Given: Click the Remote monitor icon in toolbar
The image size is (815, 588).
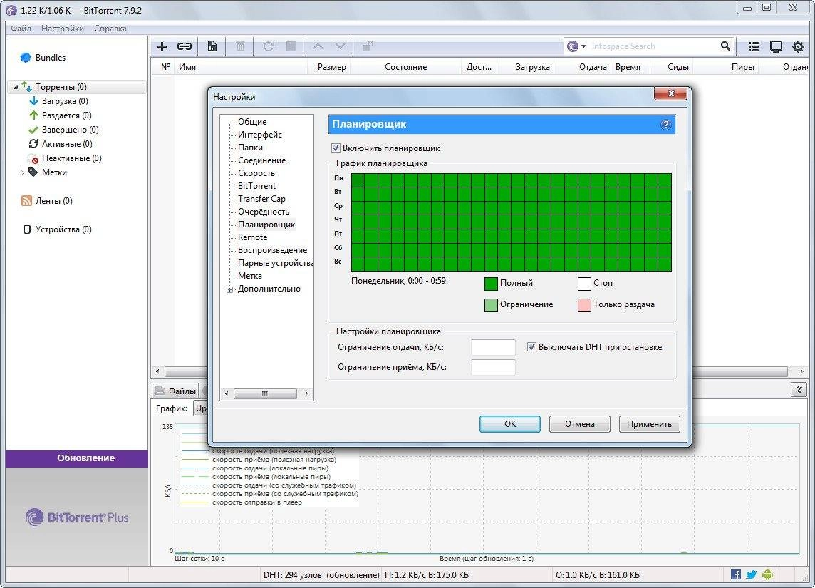Looking at the screenshot, I should [776, 47].
